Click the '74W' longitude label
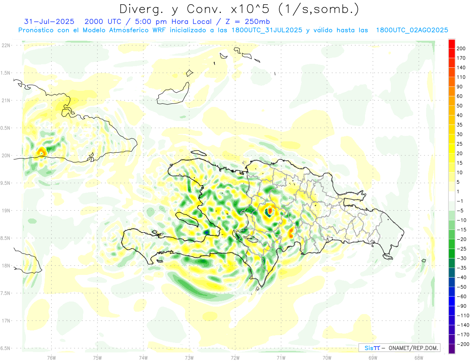Screen dimensions: 470x363 143,358
